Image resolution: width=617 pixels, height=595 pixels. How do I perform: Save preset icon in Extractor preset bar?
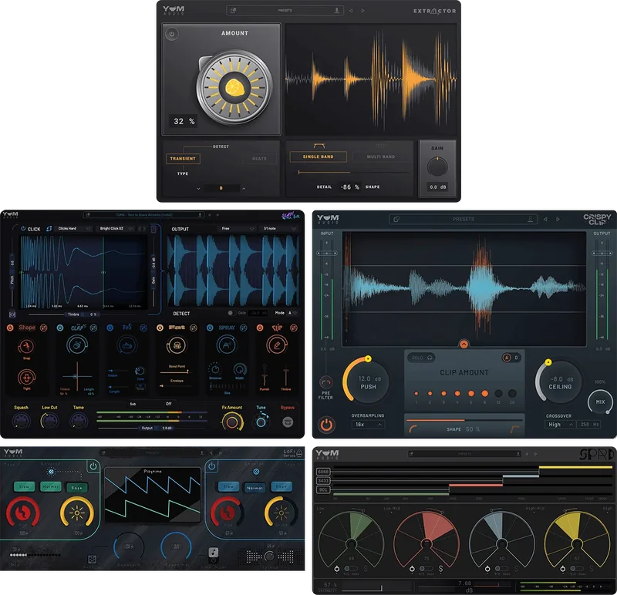pos(337,11)
